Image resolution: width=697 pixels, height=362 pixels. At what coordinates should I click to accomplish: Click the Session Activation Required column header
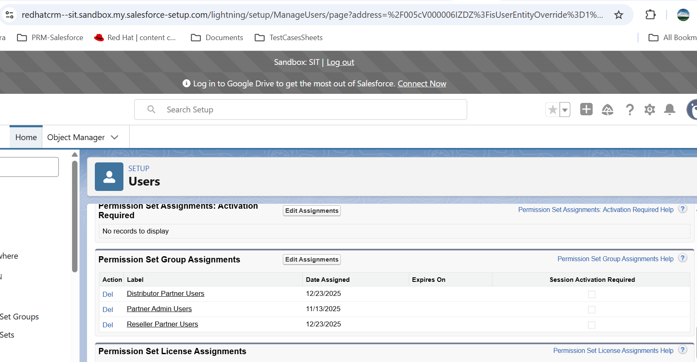[x=592, y=280]
